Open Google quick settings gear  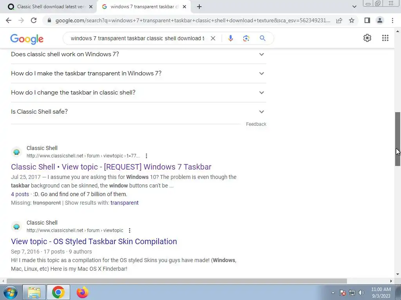tap(367, 38)
